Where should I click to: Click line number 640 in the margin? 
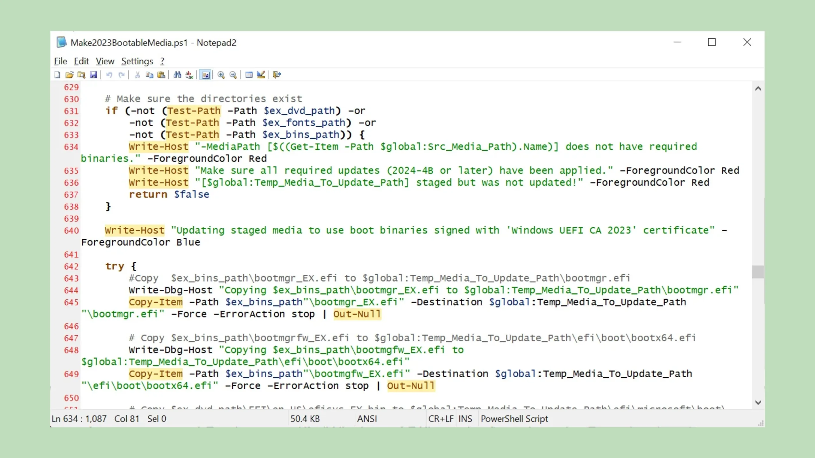point(71,231)
